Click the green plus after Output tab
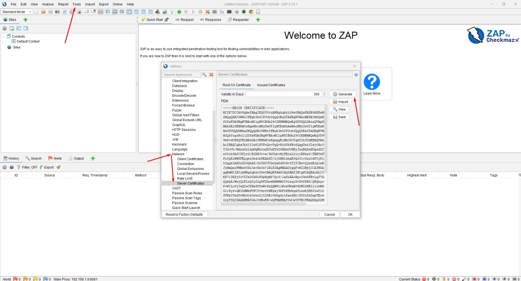 click(93, 158)
